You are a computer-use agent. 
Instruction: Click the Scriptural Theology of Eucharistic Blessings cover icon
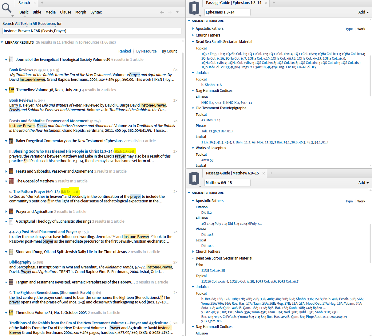coord(11,221)
